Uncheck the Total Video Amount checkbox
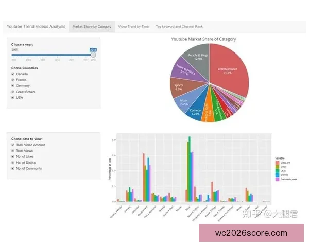Viewport: 309px width, 247px height. [13, 145]
